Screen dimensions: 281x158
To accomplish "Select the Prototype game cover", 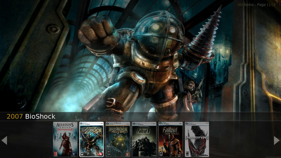I will click(197, 139).
